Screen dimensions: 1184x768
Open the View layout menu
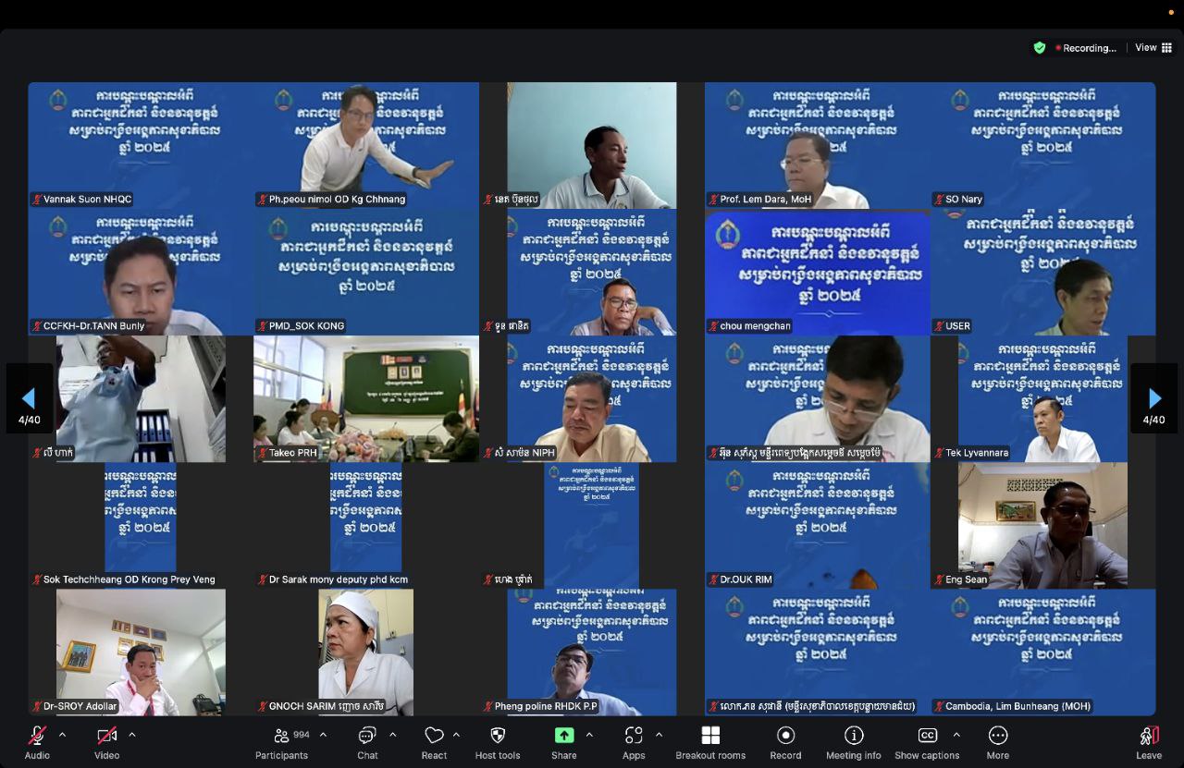pos(1152,47)
